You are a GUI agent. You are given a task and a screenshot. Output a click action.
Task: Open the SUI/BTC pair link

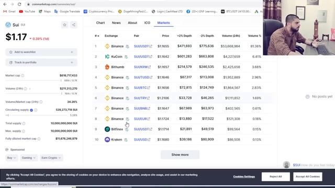(x=142, y=88)
